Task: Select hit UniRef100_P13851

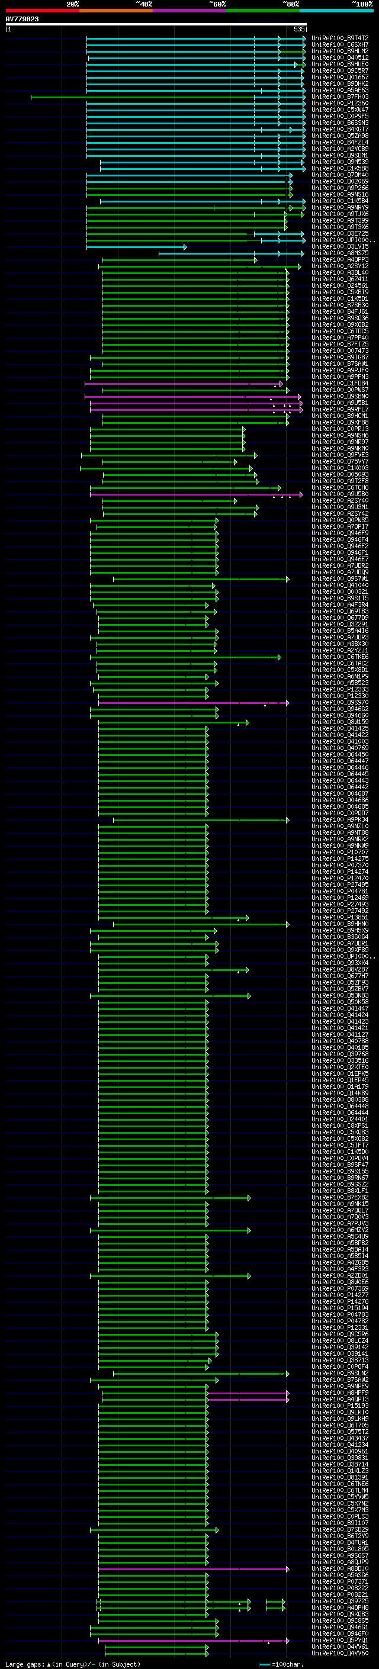Action: 340,916
